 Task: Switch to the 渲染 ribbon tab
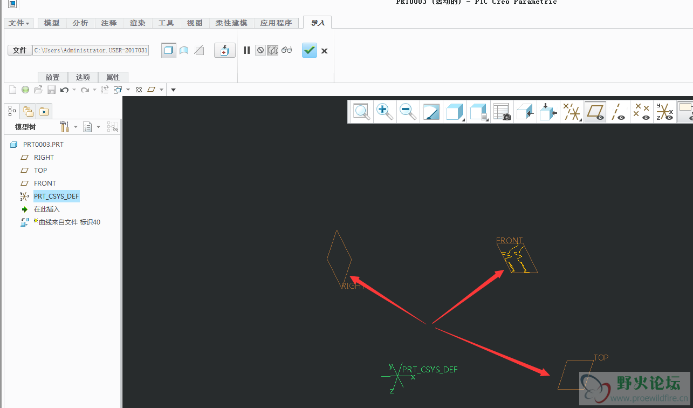pyautogui.click(x=138, y=23)
